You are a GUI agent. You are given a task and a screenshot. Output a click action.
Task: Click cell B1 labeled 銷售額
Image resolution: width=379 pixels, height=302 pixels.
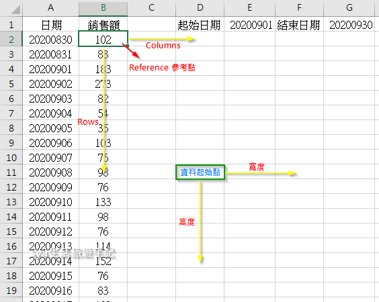coord(103,25)
